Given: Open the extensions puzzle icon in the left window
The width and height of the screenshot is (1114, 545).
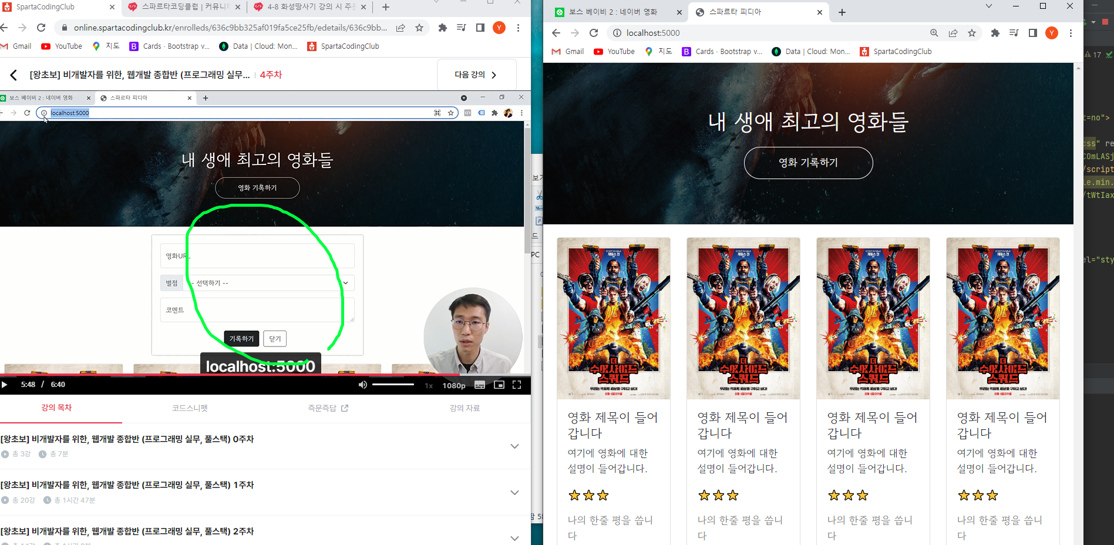Looking at the screenshot, I should (x=443, y=28).
